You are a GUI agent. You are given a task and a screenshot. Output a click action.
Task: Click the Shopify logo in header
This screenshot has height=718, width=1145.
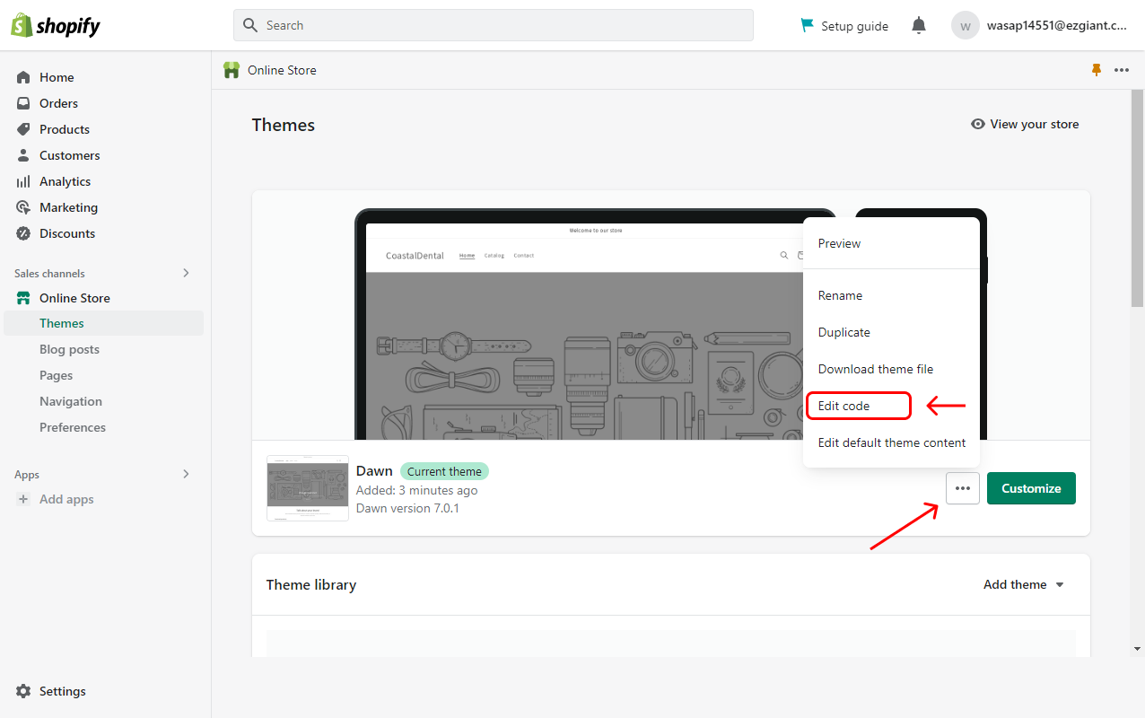click(56, 26)
